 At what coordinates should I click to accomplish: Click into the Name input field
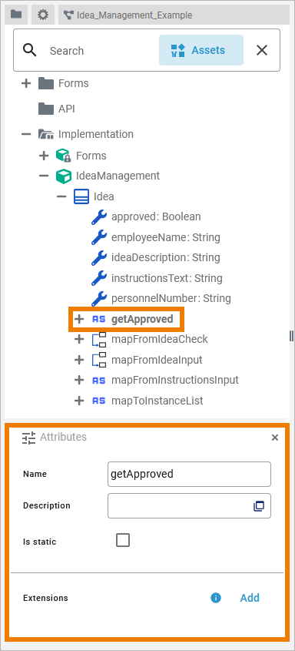189,474
